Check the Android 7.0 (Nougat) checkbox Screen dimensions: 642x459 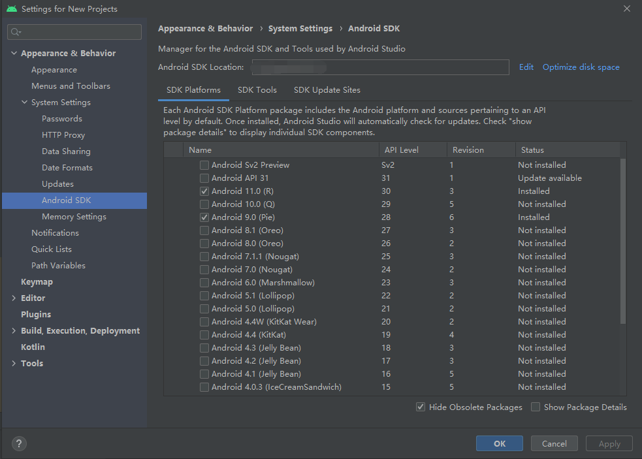pos(204,270)
